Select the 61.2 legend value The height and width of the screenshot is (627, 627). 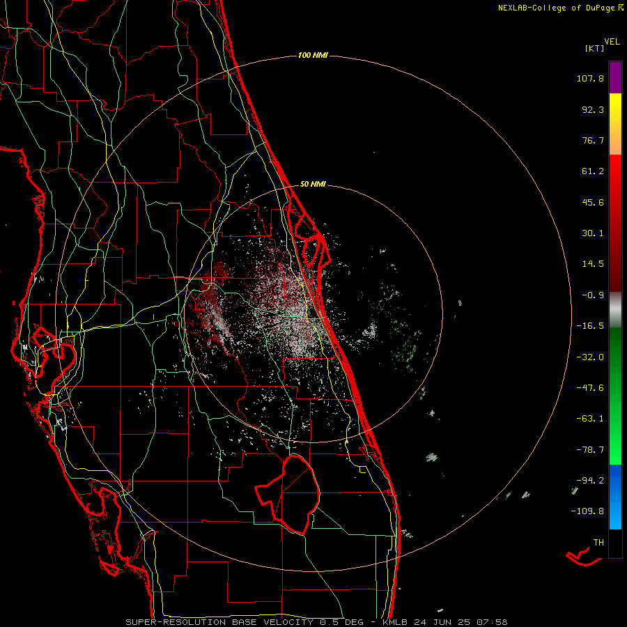coord(593,171)
